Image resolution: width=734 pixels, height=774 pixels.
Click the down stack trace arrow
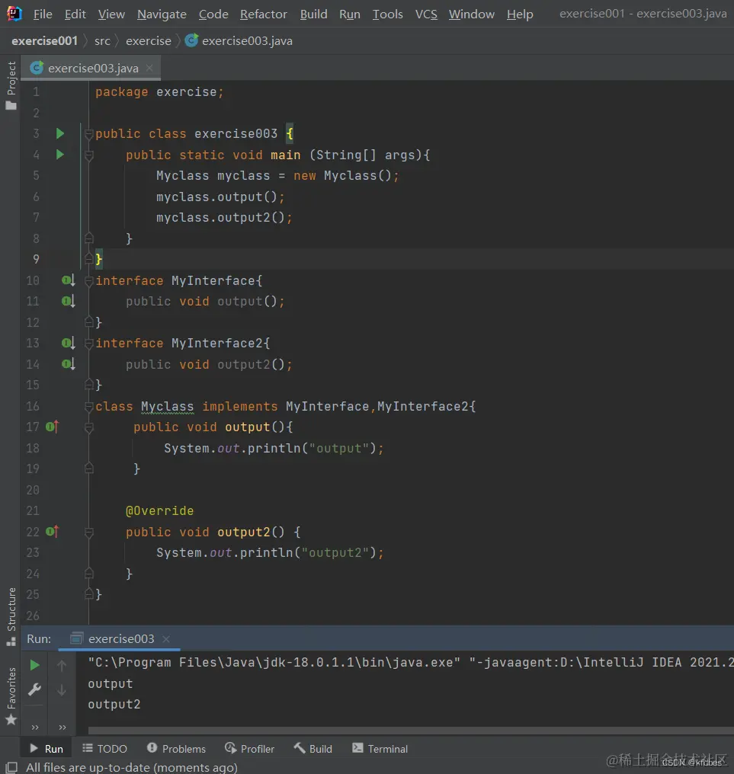(x=62, y=689)
